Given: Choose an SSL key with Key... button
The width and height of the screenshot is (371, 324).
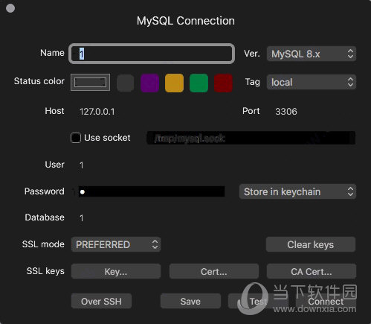Looking at the screenshot, I should click(x=116, y=271).
